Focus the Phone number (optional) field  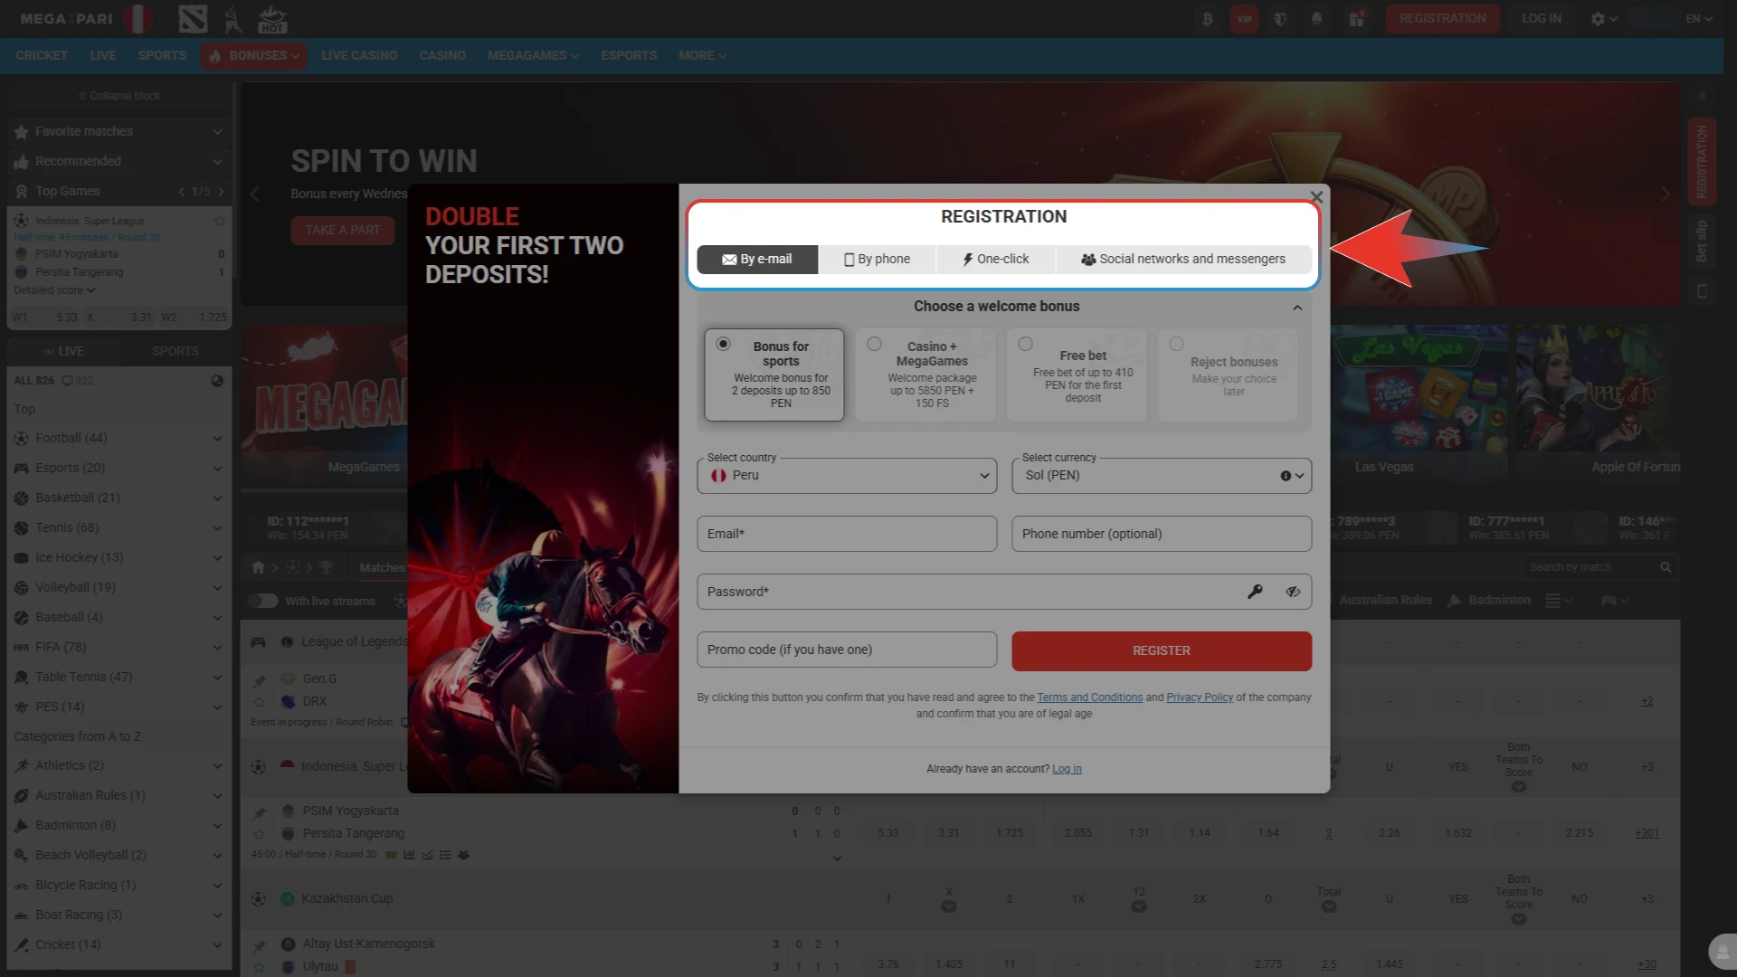click(1162, 534)
